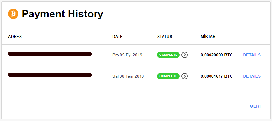Screen dimensions: 272x121
Task: Click the amount 0,00020000 BTC
Action: [217, 55]
